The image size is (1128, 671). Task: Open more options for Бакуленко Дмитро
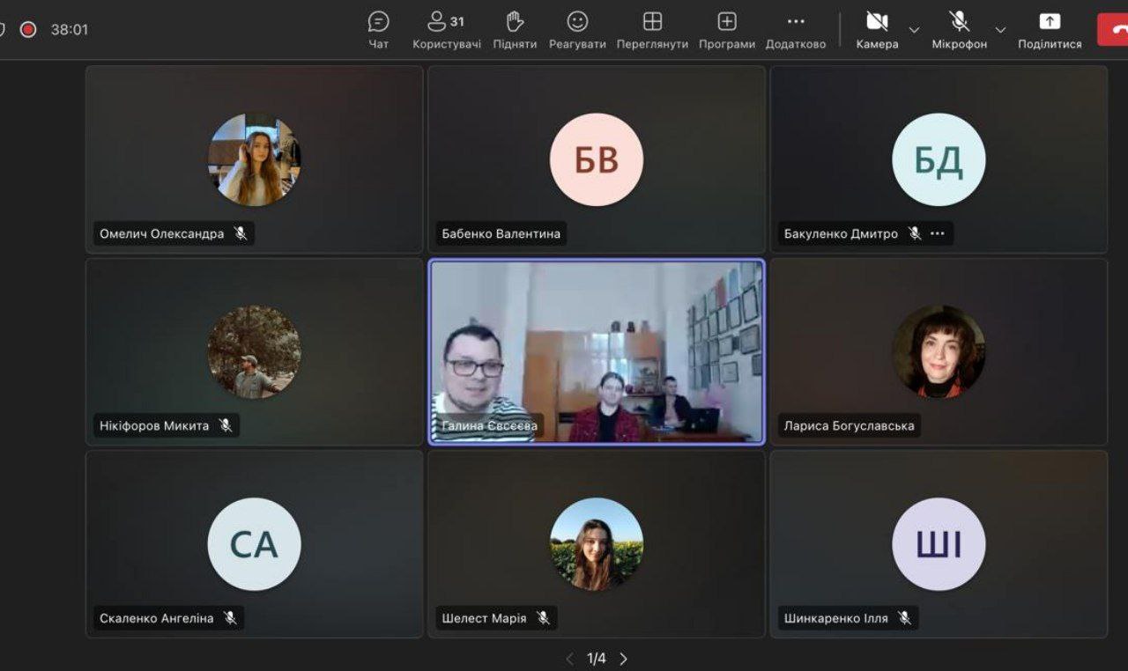point(937,233)
